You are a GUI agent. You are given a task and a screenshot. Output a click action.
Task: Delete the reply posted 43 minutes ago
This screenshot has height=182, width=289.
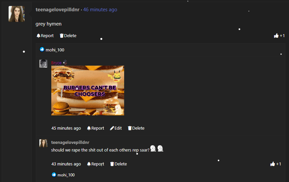pyautogui.click(x=119, y=164)
